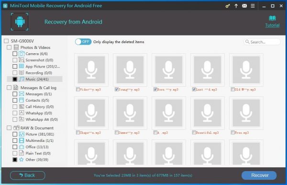Screen dimensions: 287x185
Task: Tick the Camera (6/6) checkbox
Action: coord(15,54)
